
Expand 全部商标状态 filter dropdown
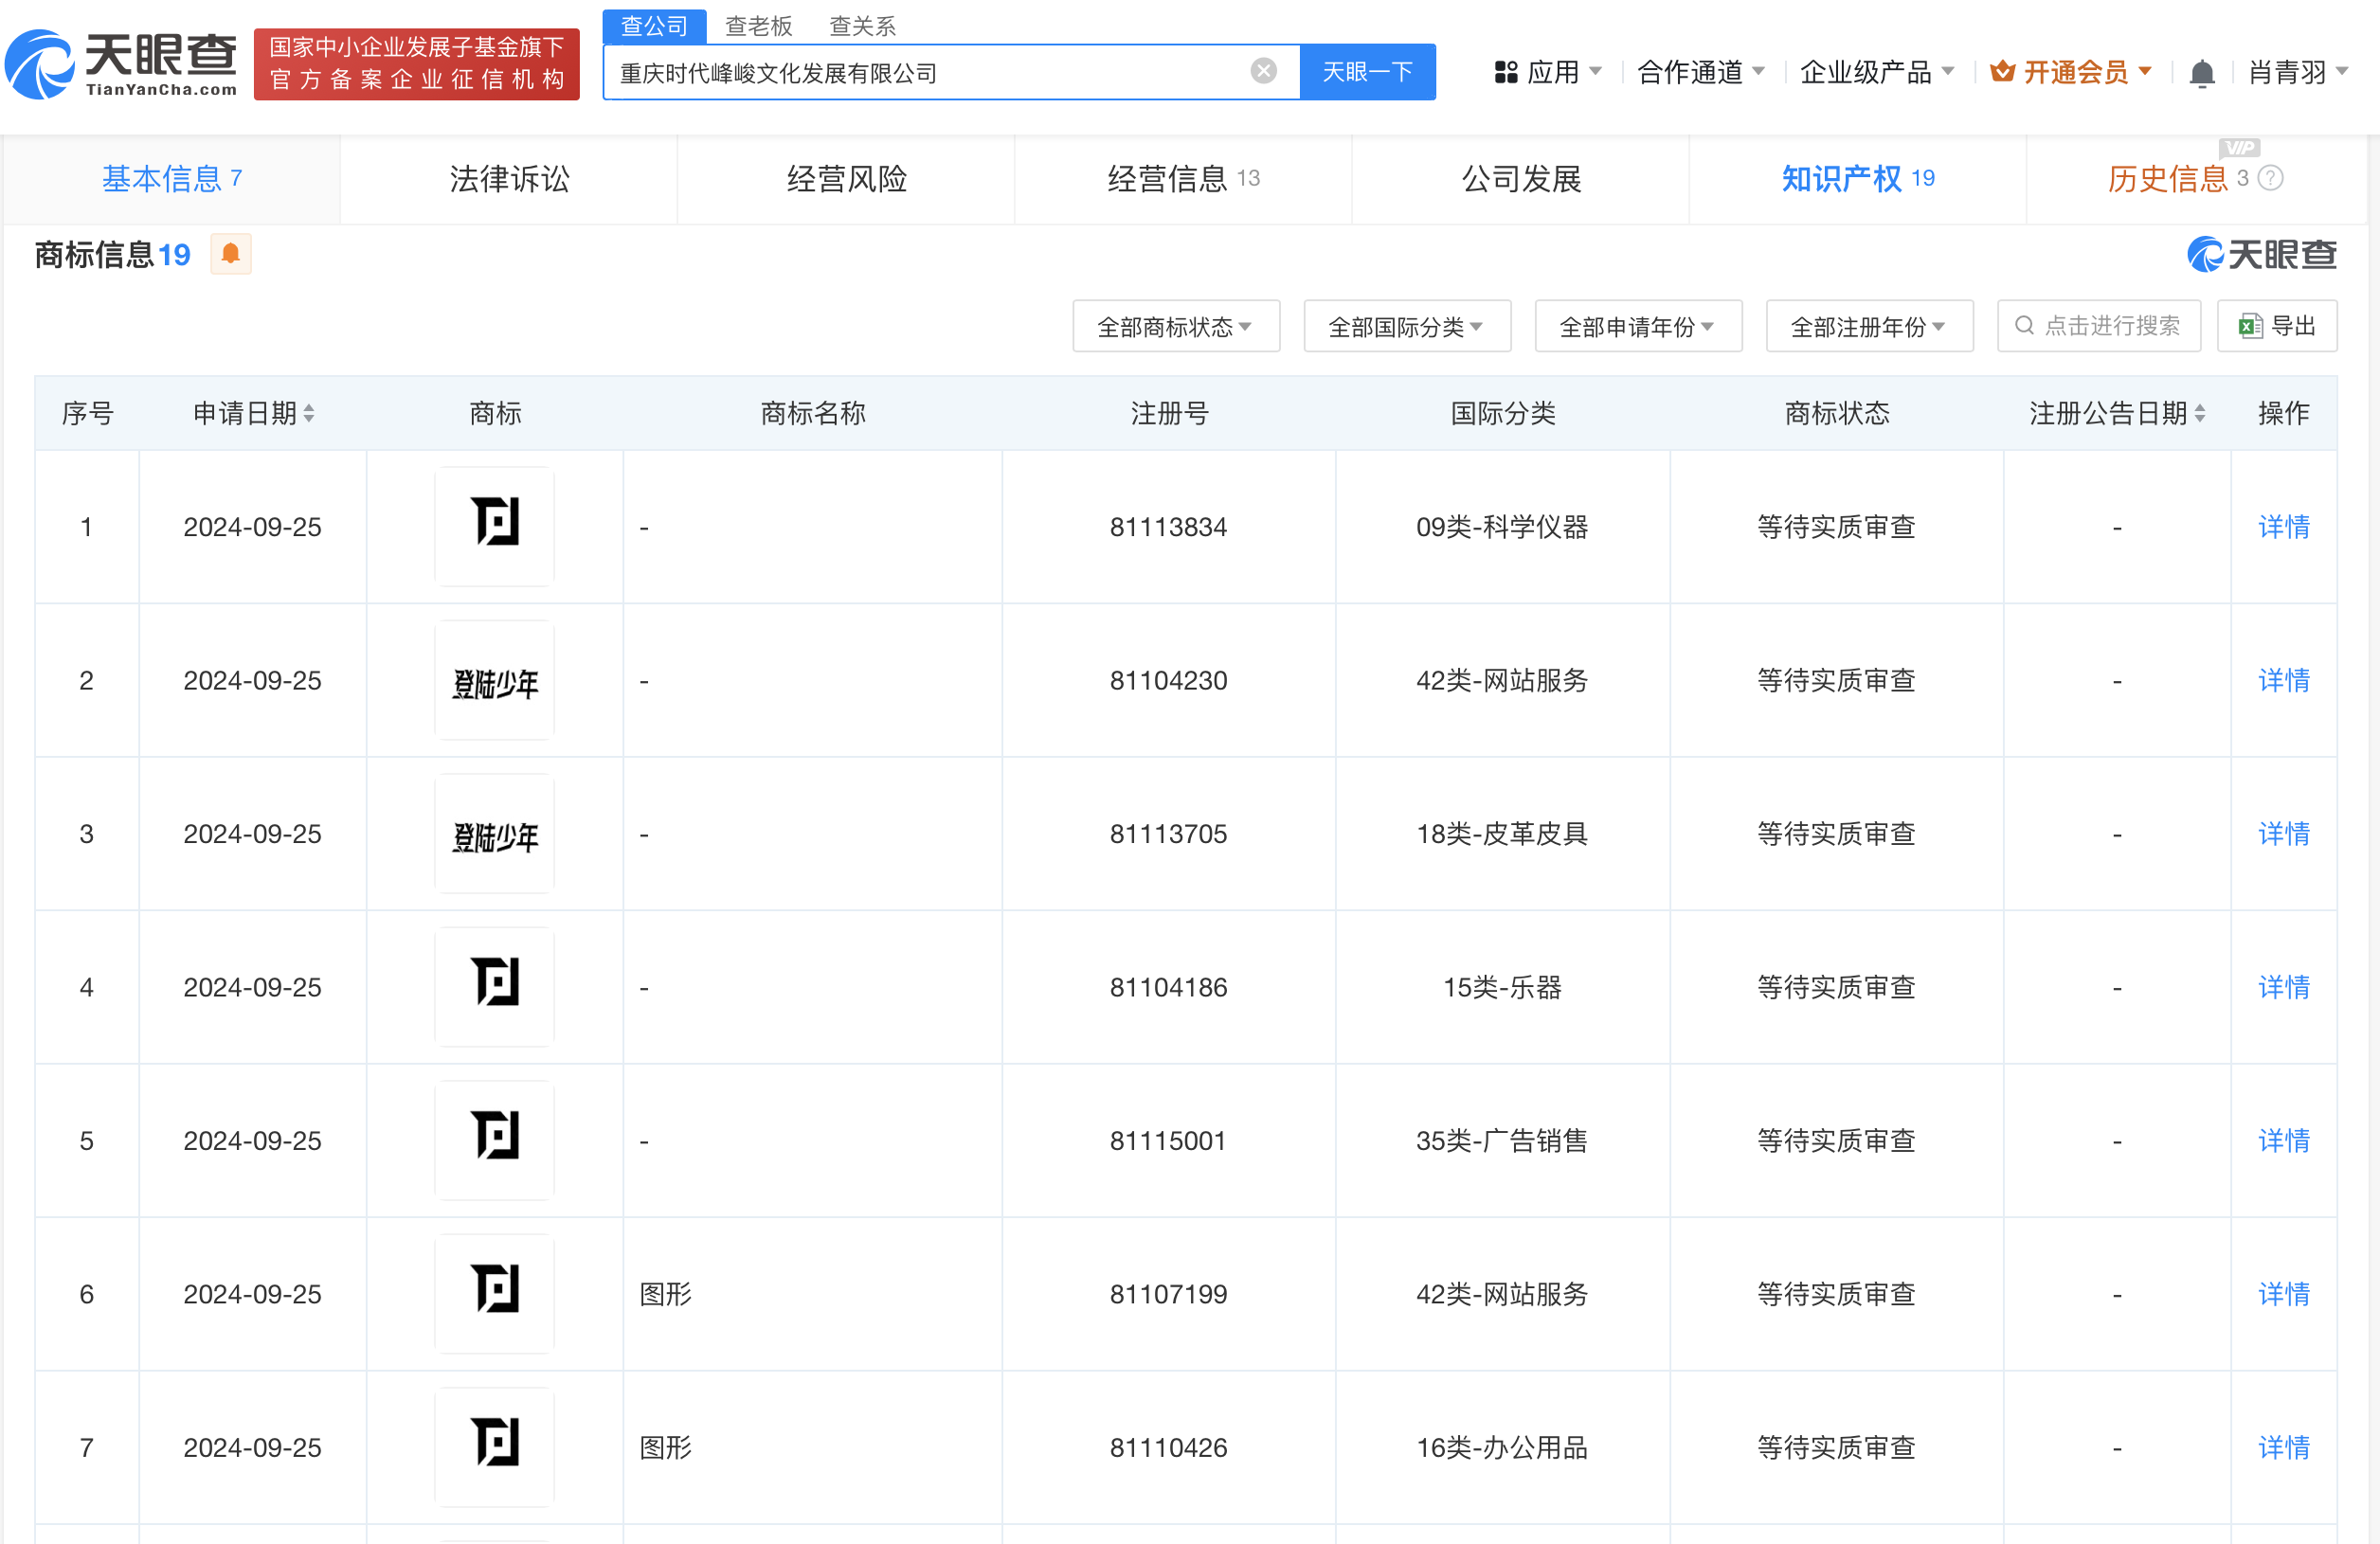pyautogui.click(x=1176, y=326)
